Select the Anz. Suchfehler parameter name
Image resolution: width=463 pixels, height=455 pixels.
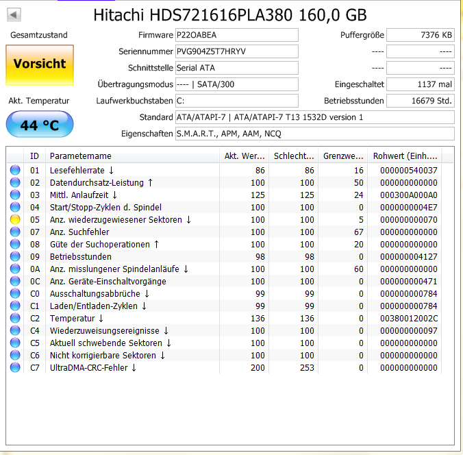79,232
